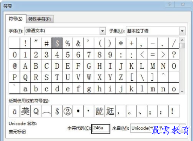This screenshot has width=193, height=141.
Task: Click the ā in recently used symbols
Action: [15, 111]
